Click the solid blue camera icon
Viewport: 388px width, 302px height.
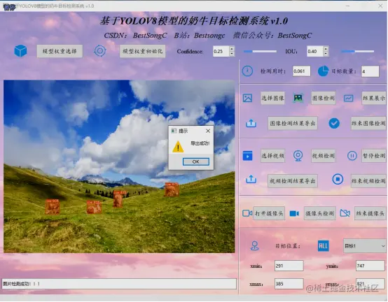(x=294, y=213)
